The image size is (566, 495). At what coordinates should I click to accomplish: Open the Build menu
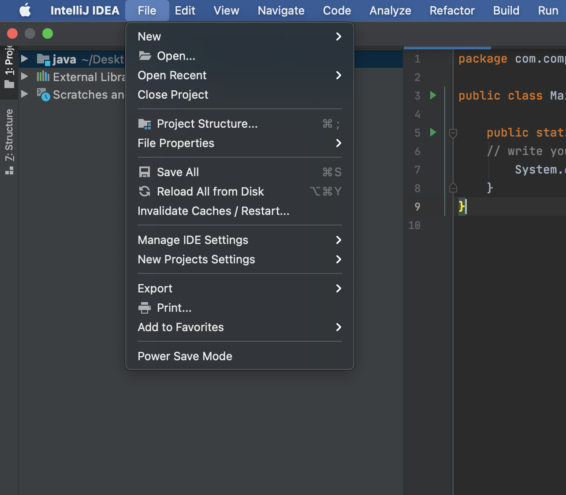[x=506, y=10]
